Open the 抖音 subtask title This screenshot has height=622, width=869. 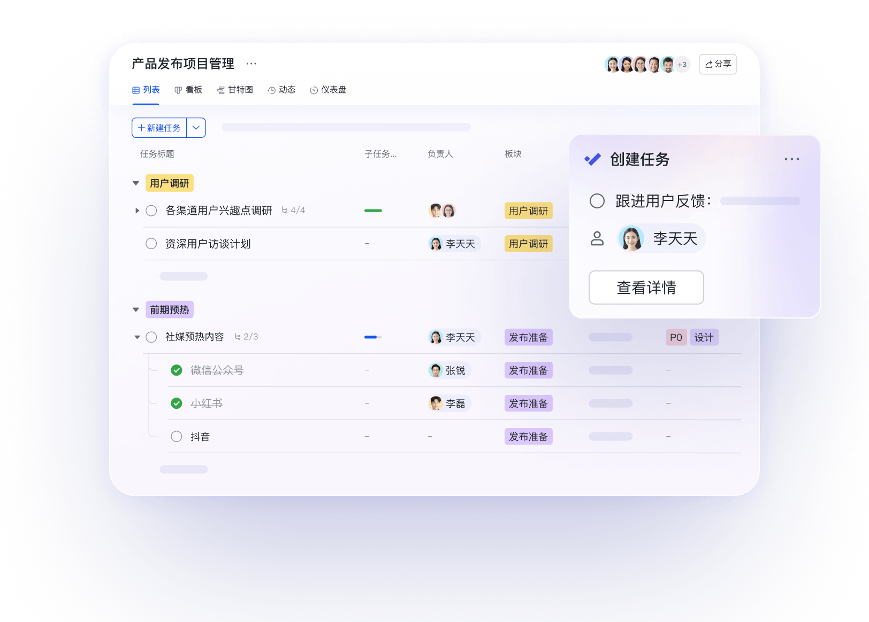click(200, 437)
